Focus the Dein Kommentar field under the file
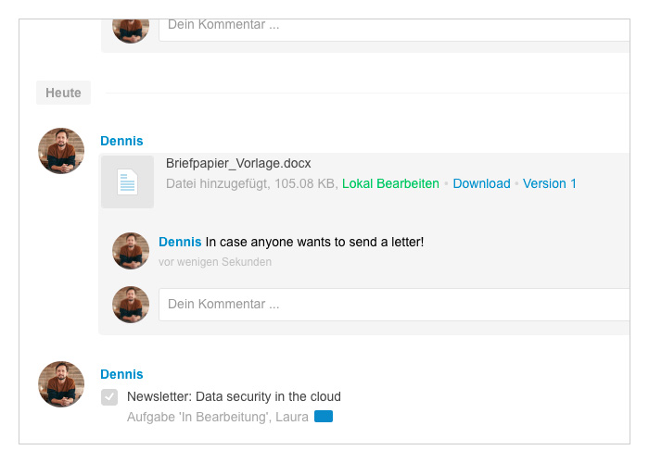Image resolution: width=649 pixels, height=463 pixels. (394, 305)
